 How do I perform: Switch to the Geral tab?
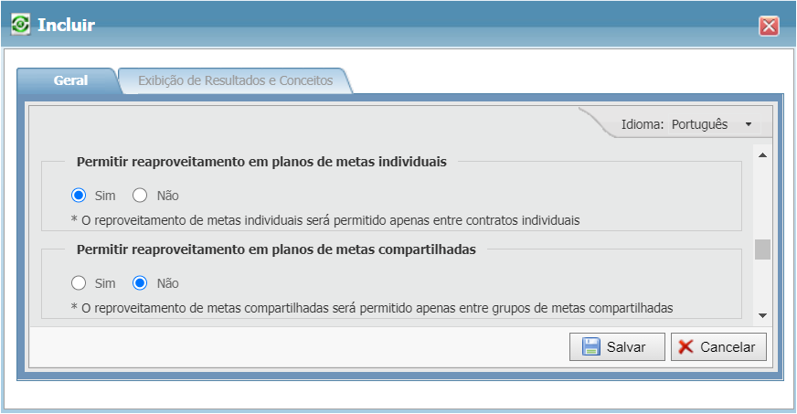tap(70, 80)
